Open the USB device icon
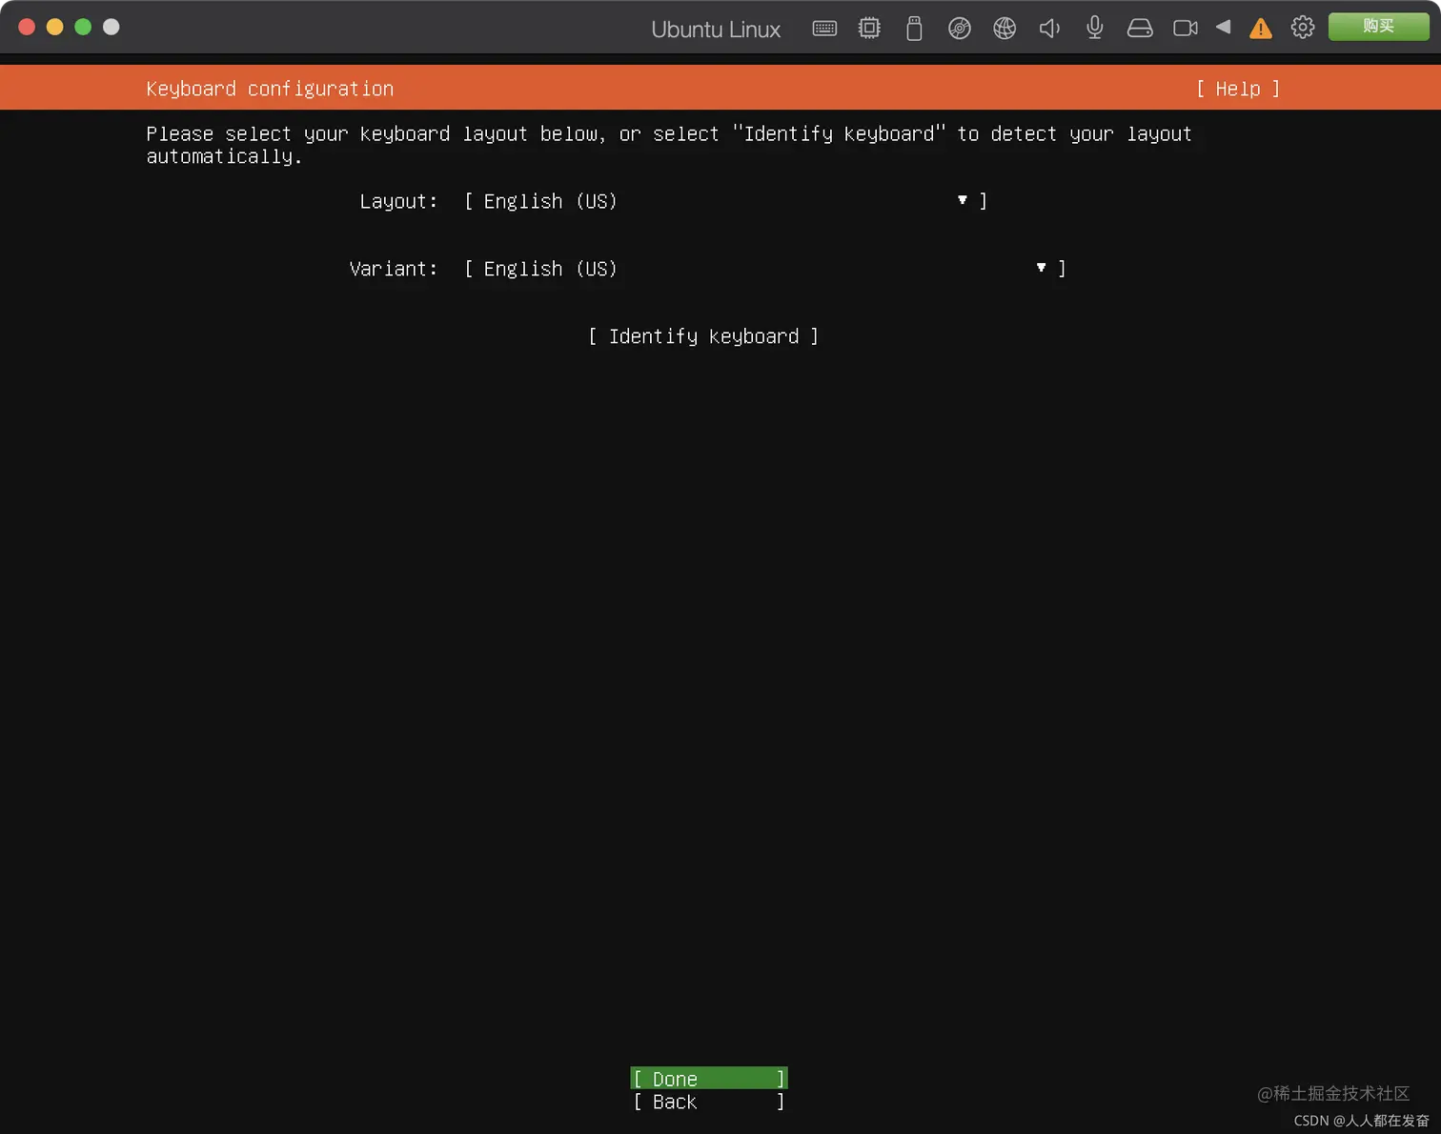 (x=914, y=29)
